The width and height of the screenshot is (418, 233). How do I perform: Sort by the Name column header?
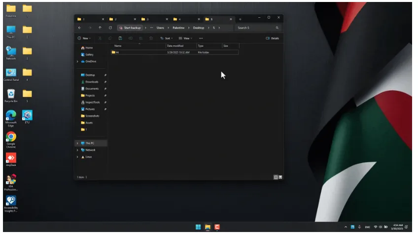click(x=139, y=46)
